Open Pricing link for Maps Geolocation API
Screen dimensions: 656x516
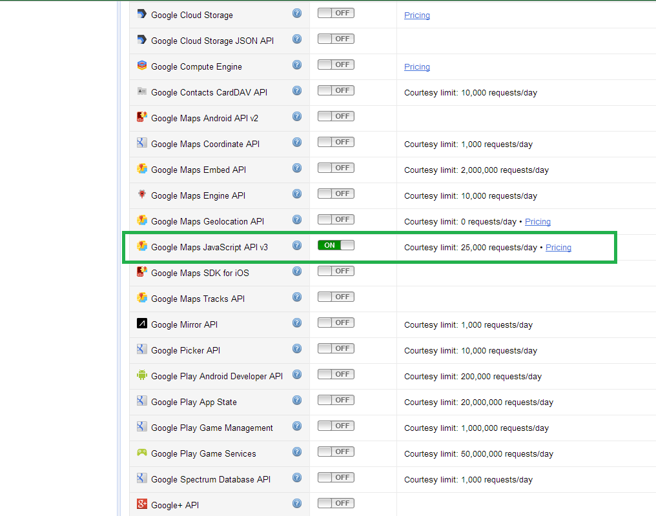click(538, 222)
